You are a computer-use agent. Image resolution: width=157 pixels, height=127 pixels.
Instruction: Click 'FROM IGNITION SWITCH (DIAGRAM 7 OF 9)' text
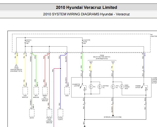[16, 69]
